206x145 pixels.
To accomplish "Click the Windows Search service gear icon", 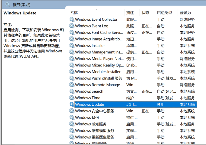I will (72, 91).
